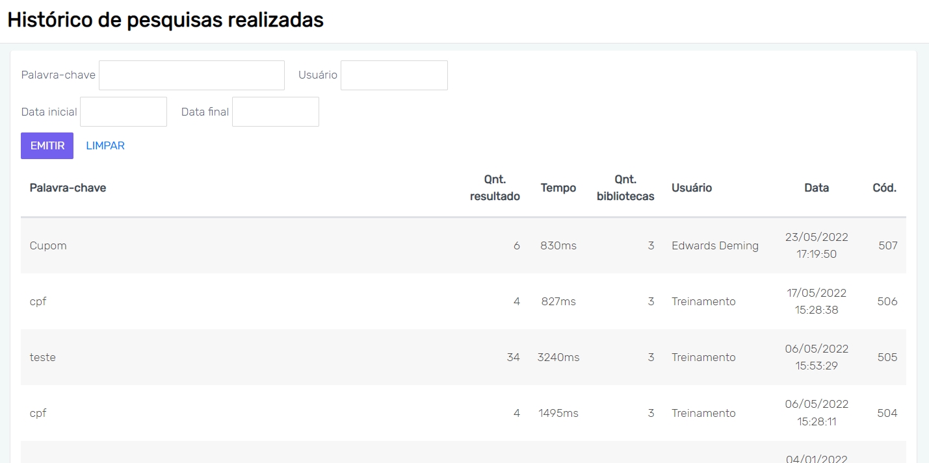Click the Qnt. bibliotecas column header
Viewport: 929px width, 463px height.
pyautogui.click(x=625, y=188)
